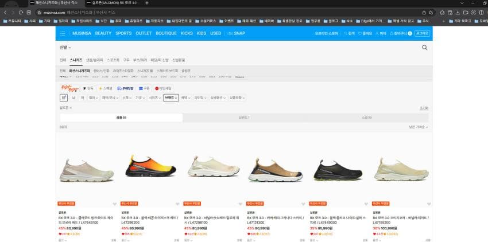Click the 로그아웃 logout button
The image size is (488, 242).
click(x=423, y=33)
